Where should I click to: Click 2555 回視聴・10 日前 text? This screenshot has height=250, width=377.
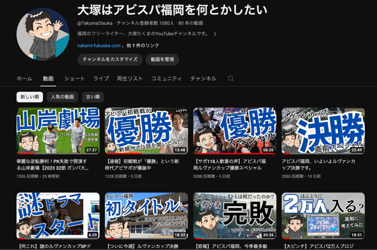tap(301, 176)
